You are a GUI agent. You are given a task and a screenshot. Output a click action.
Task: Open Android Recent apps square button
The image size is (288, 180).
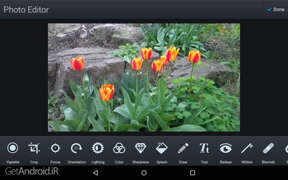click(x=192, y=173)
